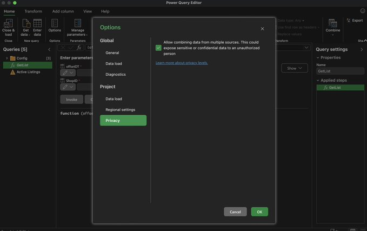The height and width of the screenshot is (231, 367).
Task: Open the Options ribbon icon
Action: coord(55,23)
